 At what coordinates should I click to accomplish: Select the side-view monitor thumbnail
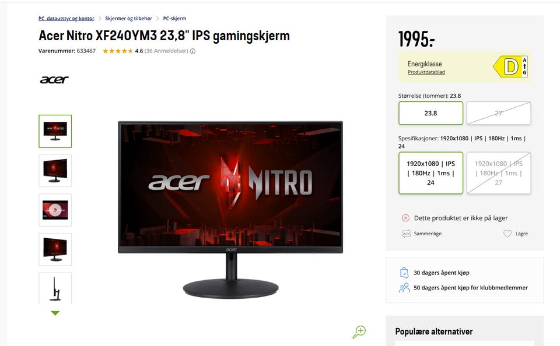point(55,288)
